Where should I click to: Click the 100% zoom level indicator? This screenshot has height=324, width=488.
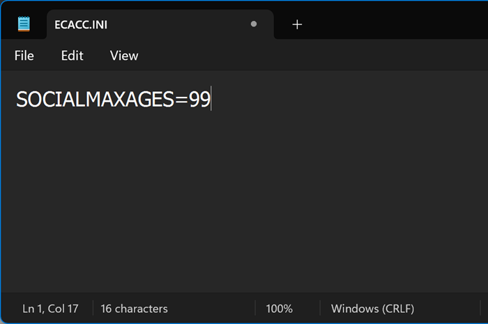coord(279,308)
